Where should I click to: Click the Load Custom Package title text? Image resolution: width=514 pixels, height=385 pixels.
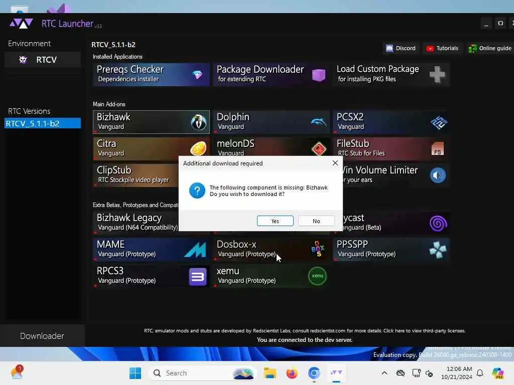[x=377, y=69]
